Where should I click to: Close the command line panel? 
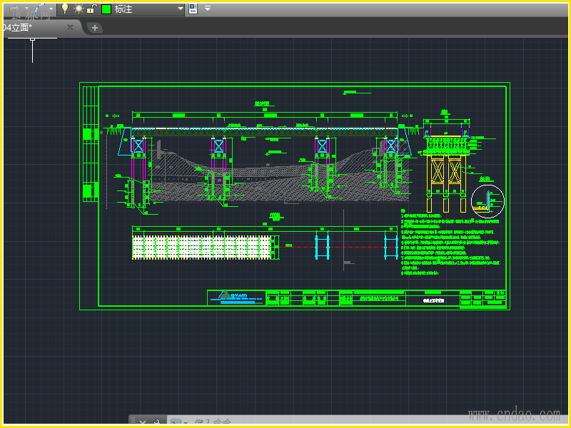pos(143,422)
